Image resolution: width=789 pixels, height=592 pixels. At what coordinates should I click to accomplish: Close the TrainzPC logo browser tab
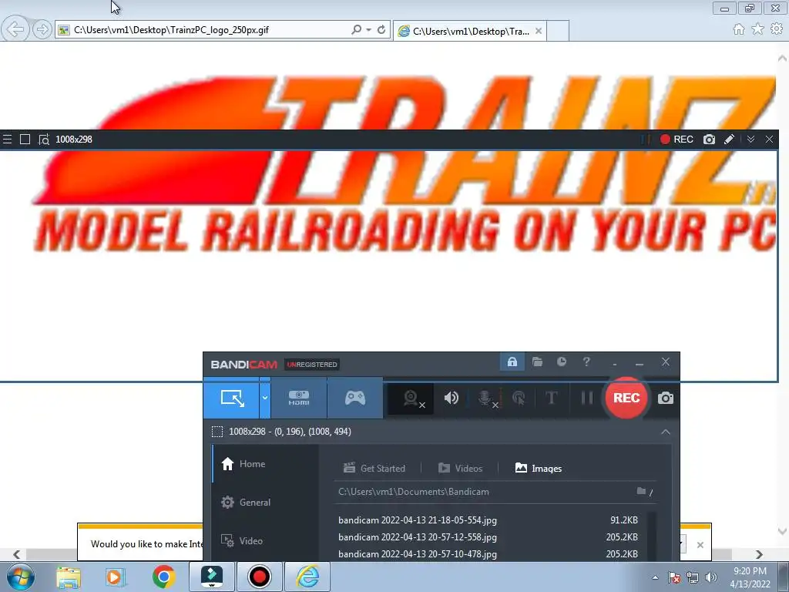click(539, 31)
